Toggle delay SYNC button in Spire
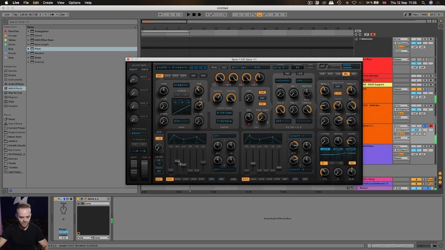Viewport: 445px width, 250px height. click(338, 93)
